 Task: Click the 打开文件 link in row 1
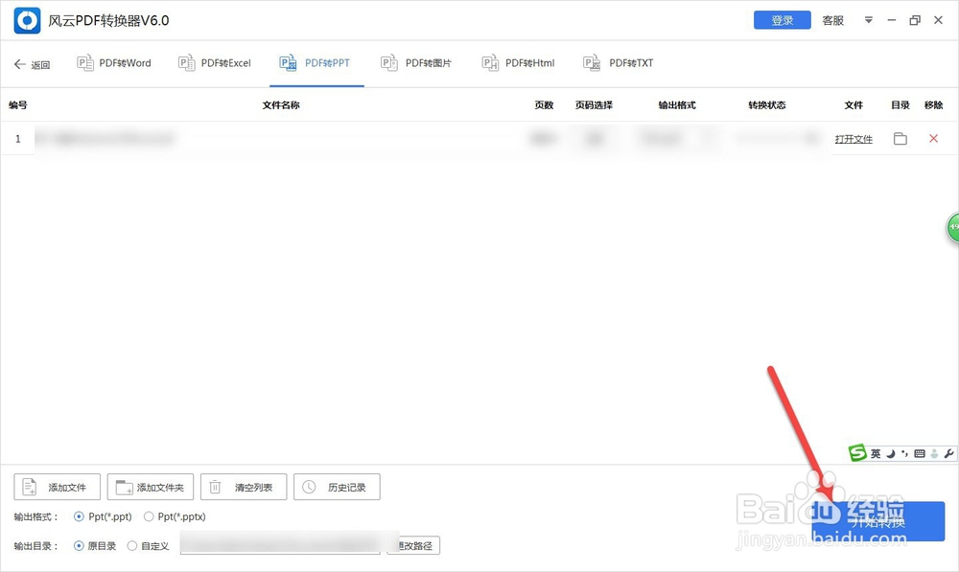click(854, 139)
